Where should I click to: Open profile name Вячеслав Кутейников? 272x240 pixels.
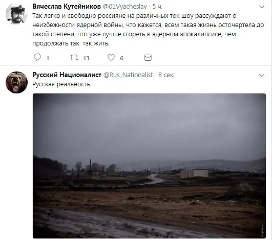67,7
